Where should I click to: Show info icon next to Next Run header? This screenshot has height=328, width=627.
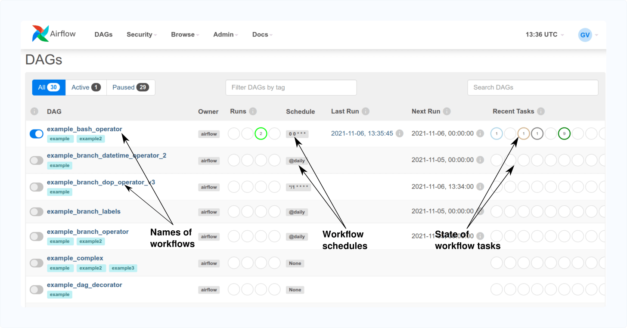[447, 111]
